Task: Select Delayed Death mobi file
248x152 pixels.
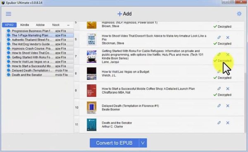Action: pyautogui.click(x=40, y=70)
